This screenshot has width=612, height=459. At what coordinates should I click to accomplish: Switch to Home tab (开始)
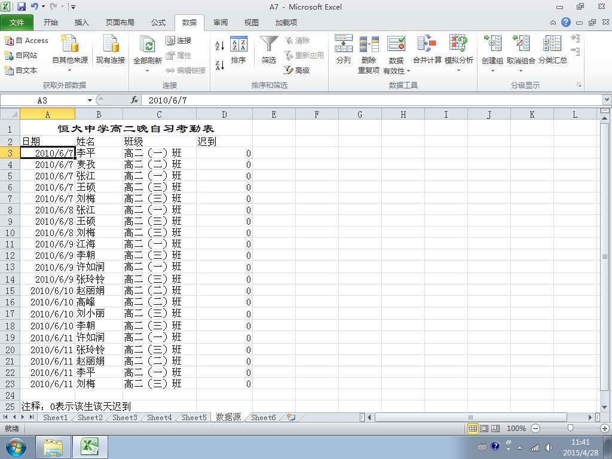pyautogui.click(x=51, y=23)
